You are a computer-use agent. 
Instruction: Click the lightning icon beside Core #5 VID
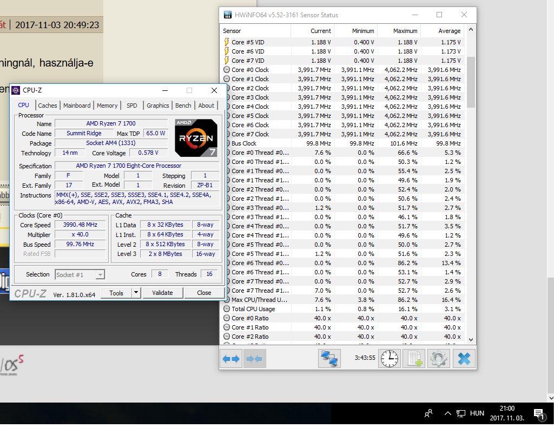click(227, 42)
